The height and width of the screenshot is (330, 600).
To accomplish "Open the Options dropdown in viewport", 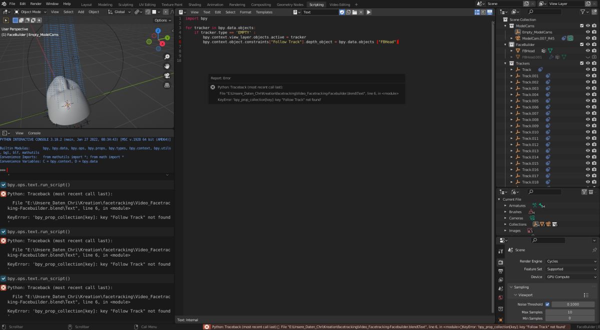I will tap(163, 20).
